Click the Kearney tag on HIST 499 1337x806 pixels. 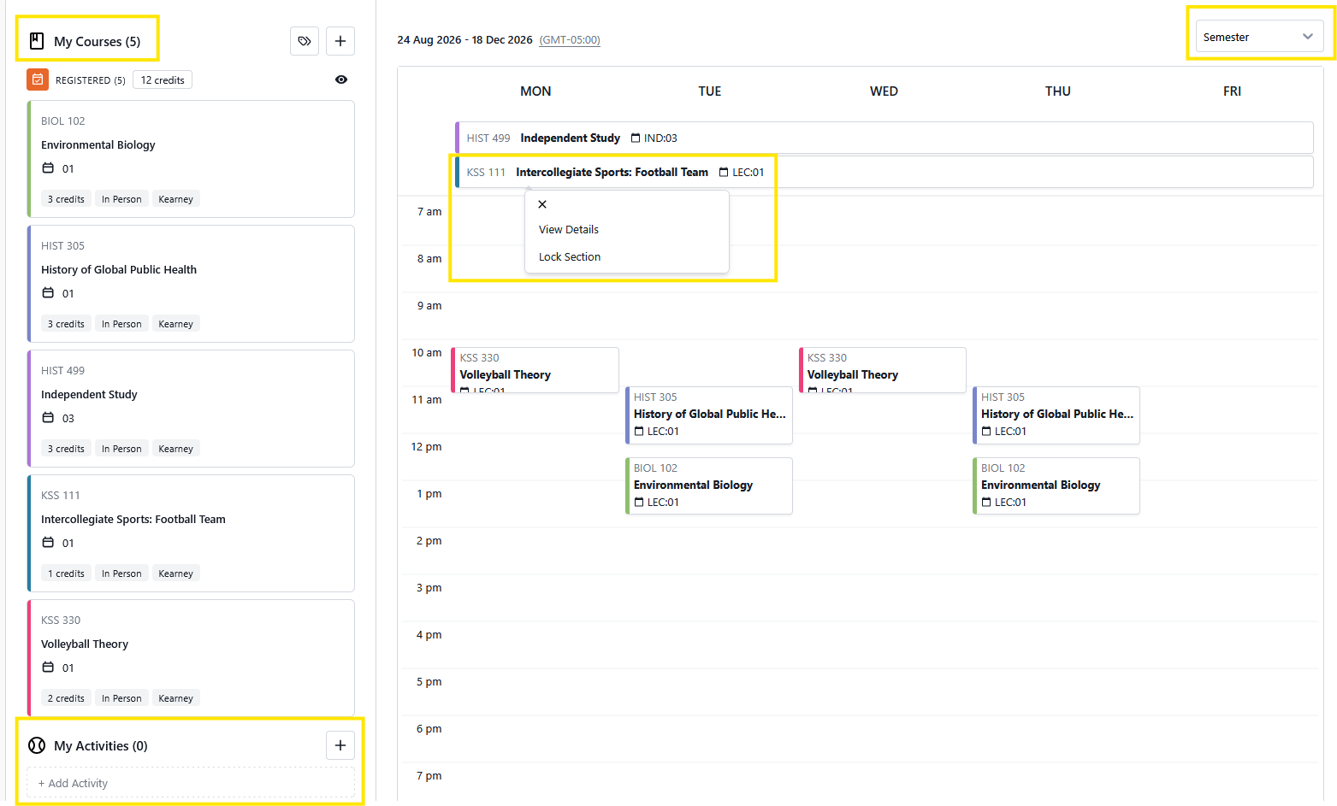click(175, 449)
